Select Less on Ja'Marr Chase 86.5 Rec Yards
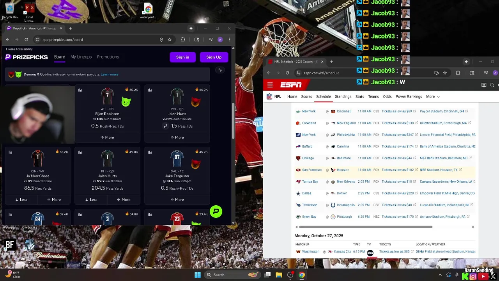The image size is (499, 281). [x=21, y=199]
